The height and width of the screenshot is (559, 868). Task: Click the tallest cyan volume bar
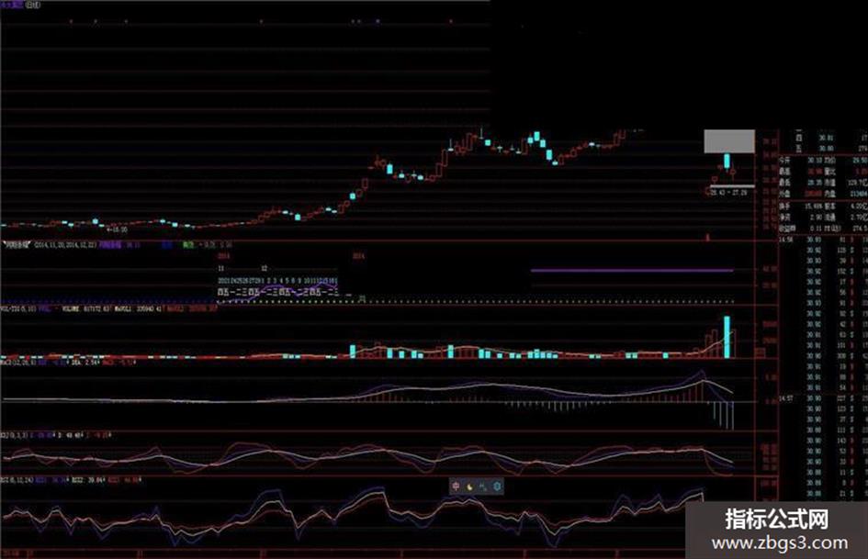(x=727, y=337)
